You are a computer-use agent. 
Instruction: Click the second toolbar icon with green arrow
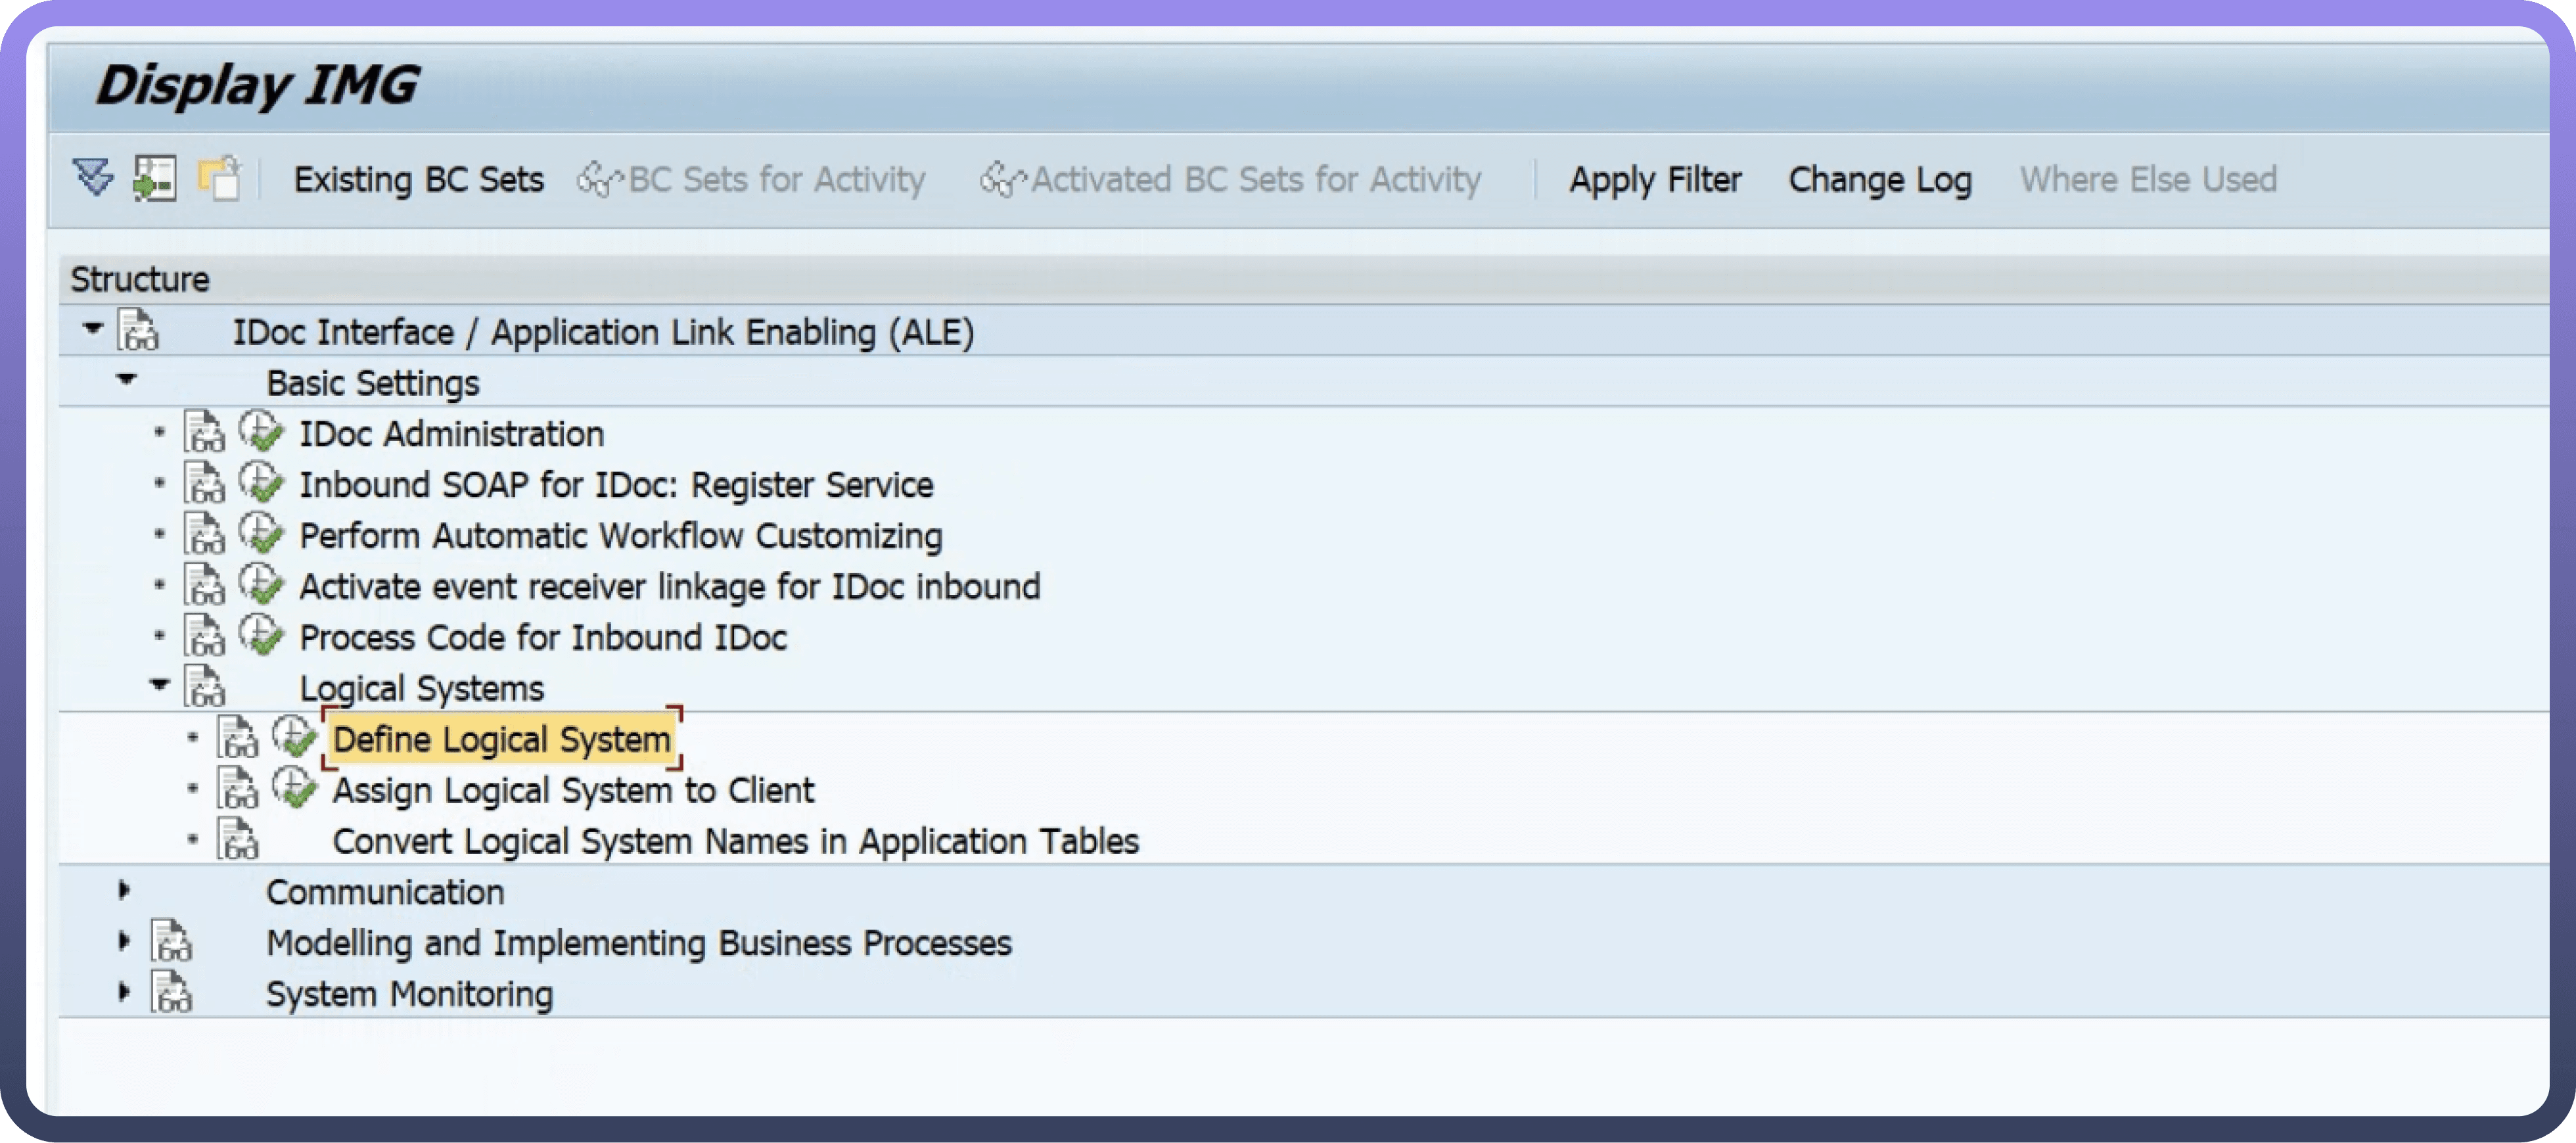coord(155,178)
